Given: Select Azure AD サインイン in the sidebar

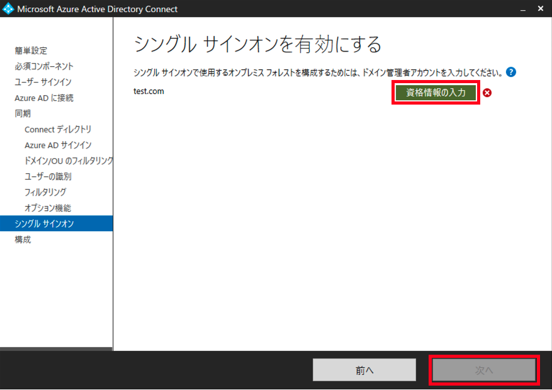Looking at the screenshot, I should [58, 145].
